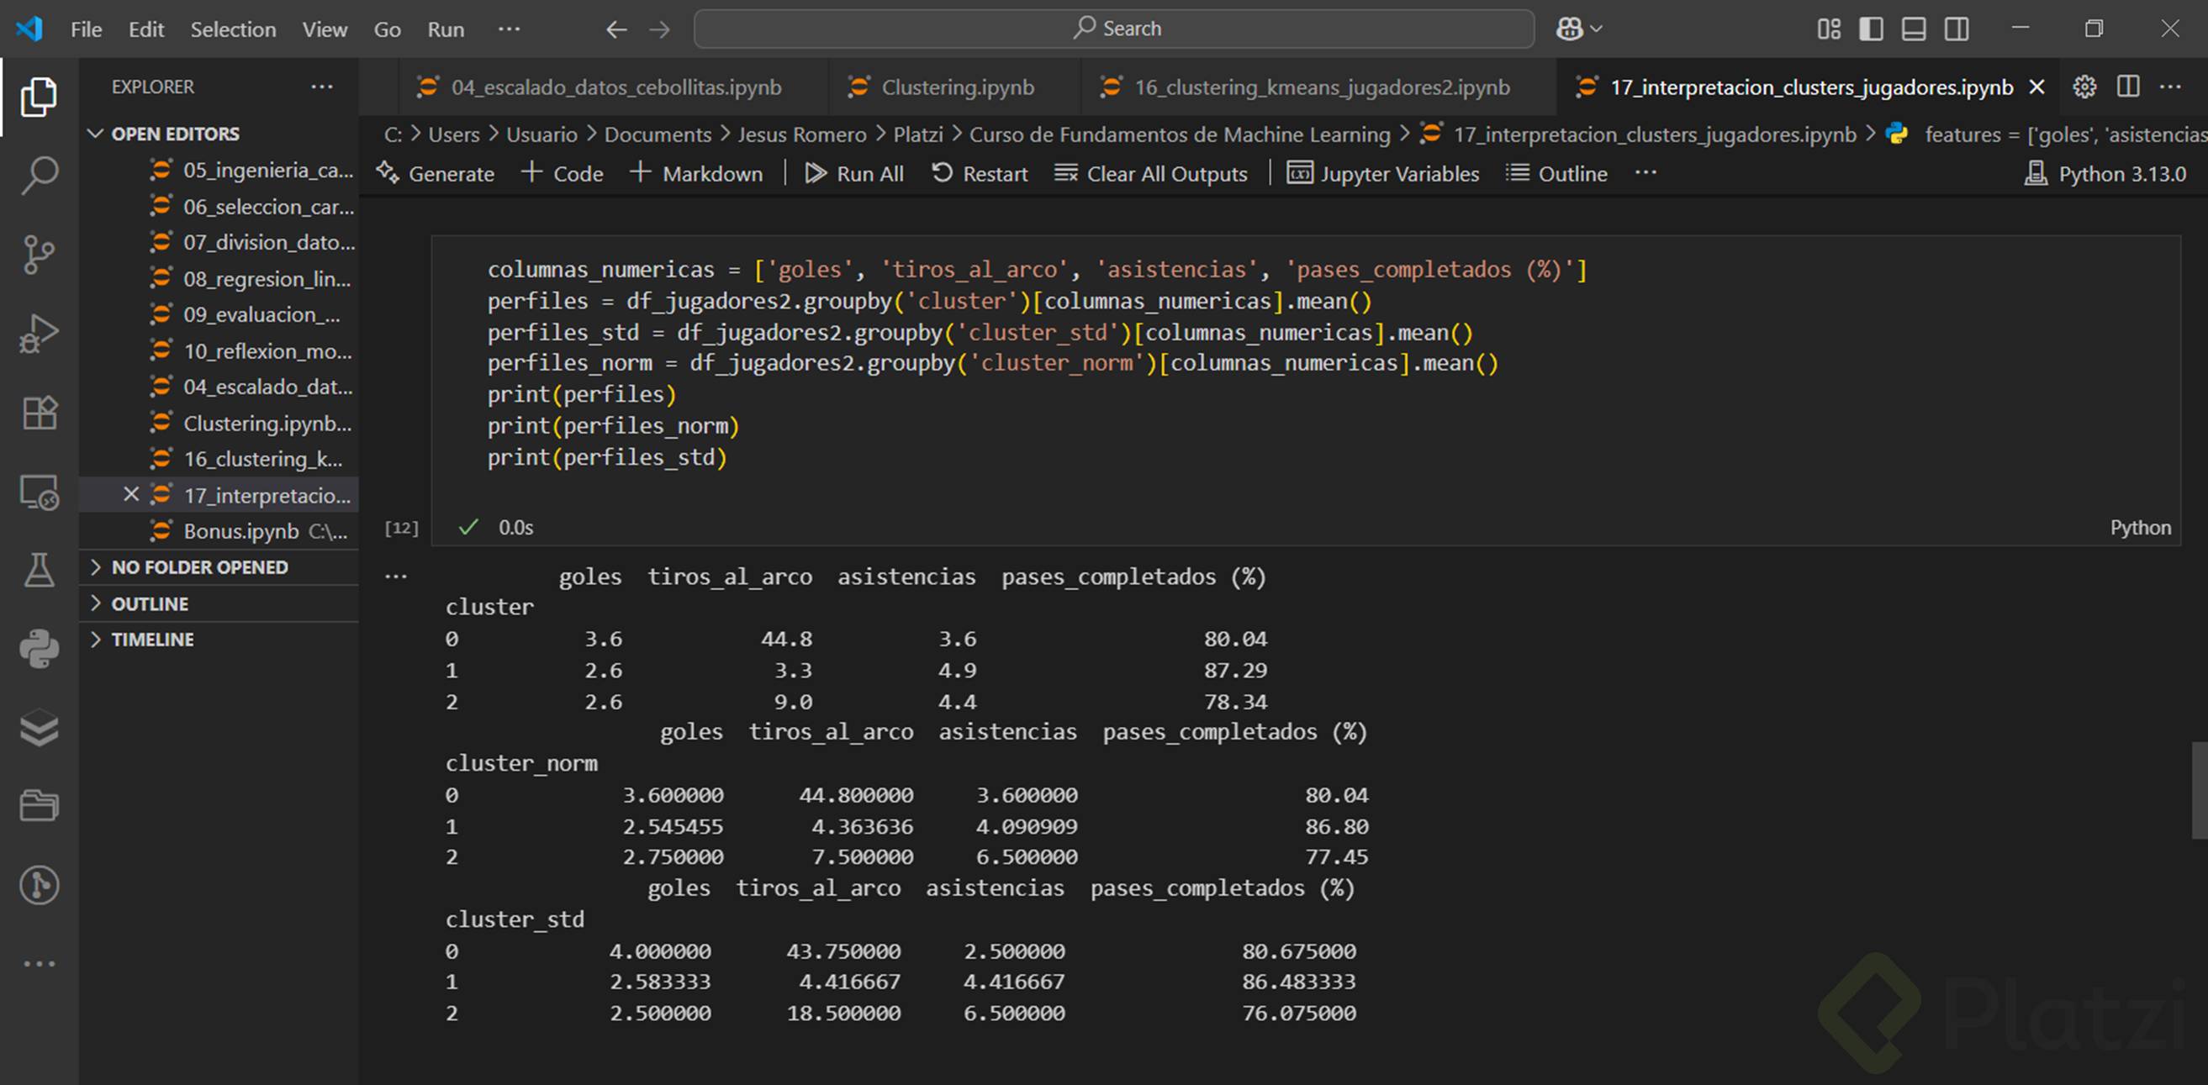Open the Source Control view
Viewport: 2208px width, 1085px height.
click(39, 255)
